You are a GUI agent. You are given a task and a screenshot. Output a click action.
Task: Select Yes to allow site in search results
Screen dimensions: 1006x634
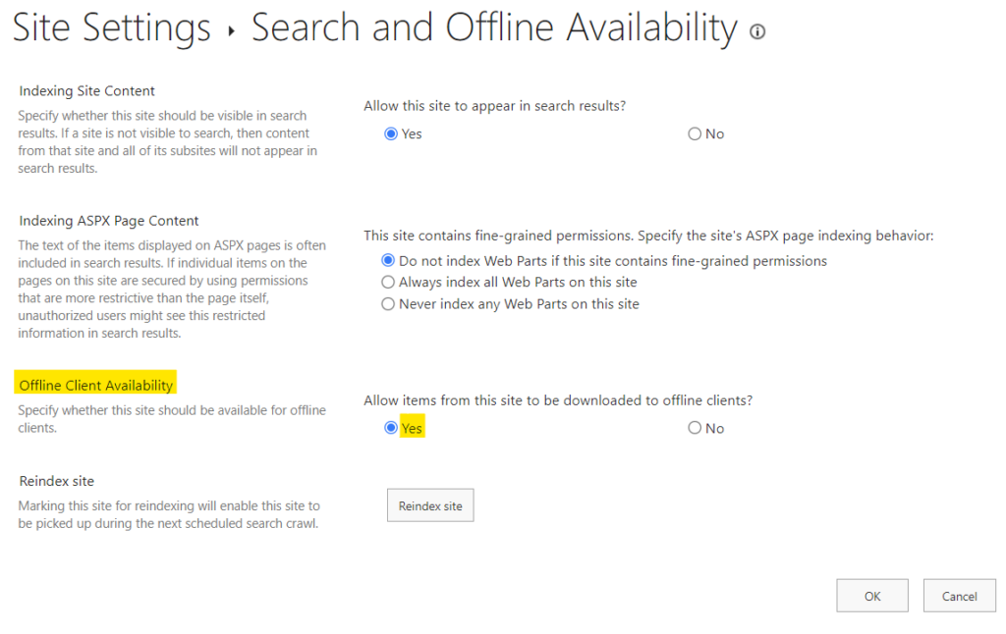point(392,133)
